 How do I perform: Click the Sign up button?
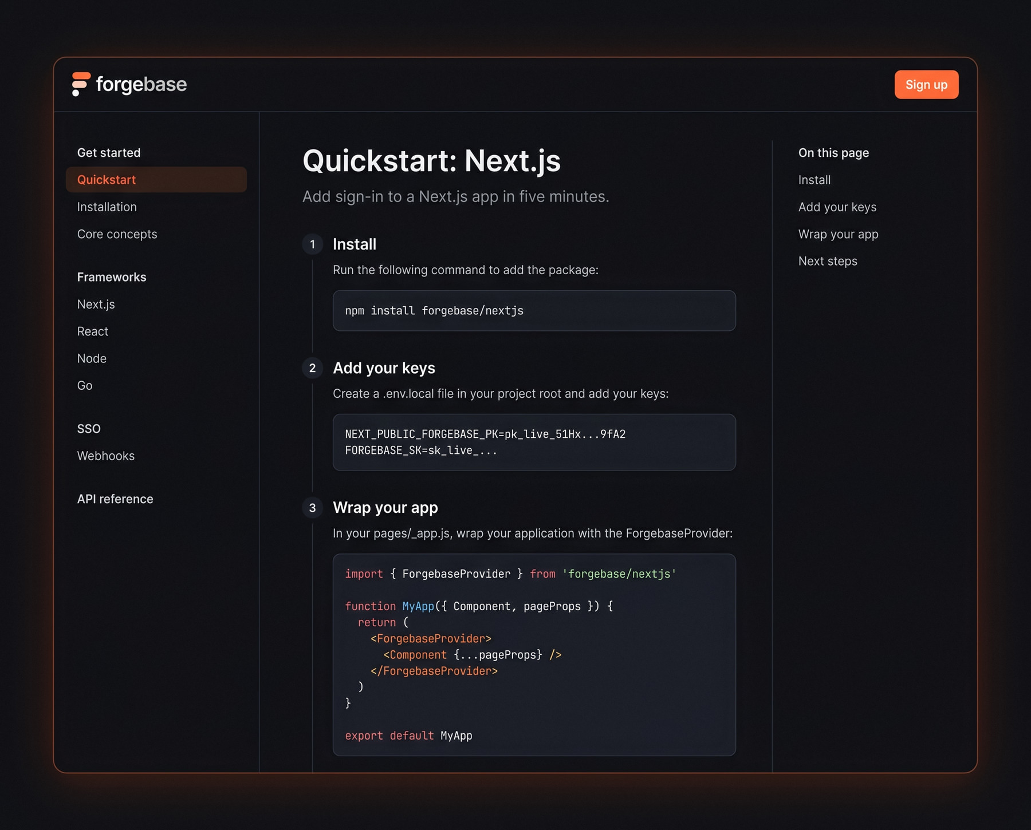tap(926, 85)
